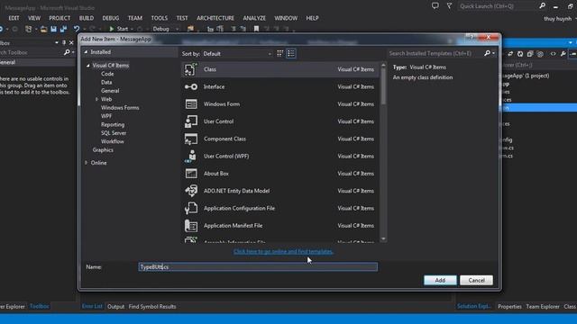Click the Open File toolbar icon
Image resolution: width=577 pixels, height=324 pixels.
pos(43,29)
